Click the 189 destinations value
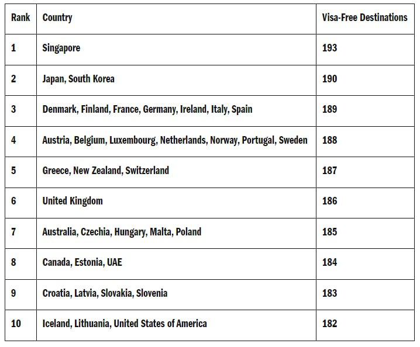Image resolution: width=420 pixels, height=347 pixels. tap(329, 109)
